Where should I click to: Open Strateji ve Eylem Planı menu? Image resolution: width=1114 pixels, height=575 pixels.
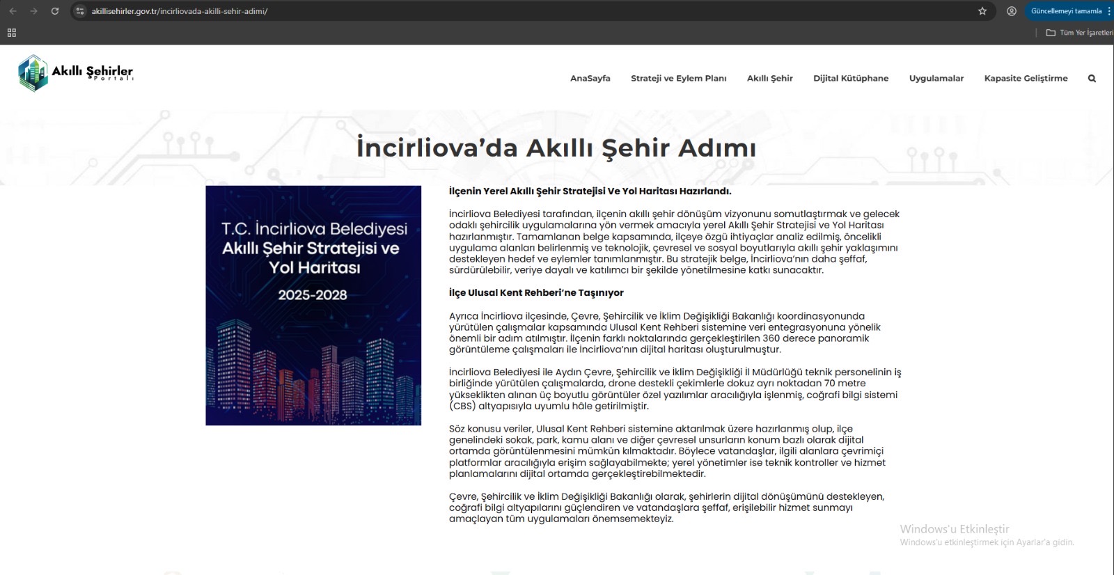point(678,78)
